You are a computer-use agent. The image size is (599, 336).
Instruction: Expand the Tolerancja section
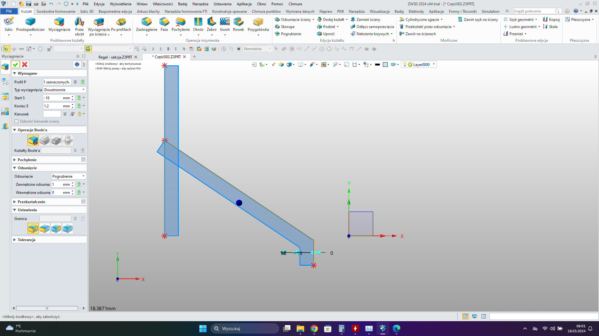point(14,240)
